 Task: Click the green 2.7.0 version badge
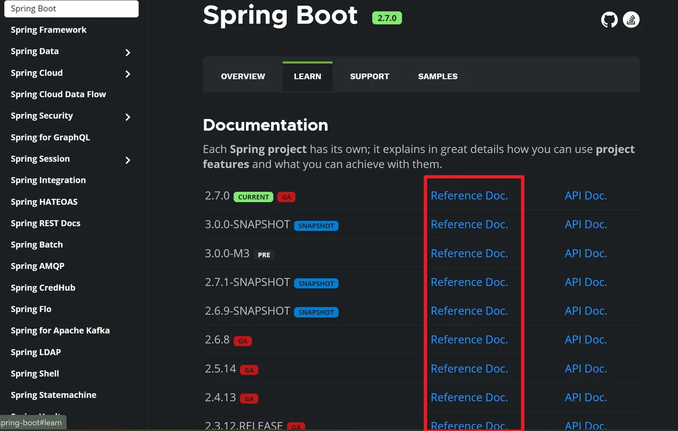tap(387, 18)
